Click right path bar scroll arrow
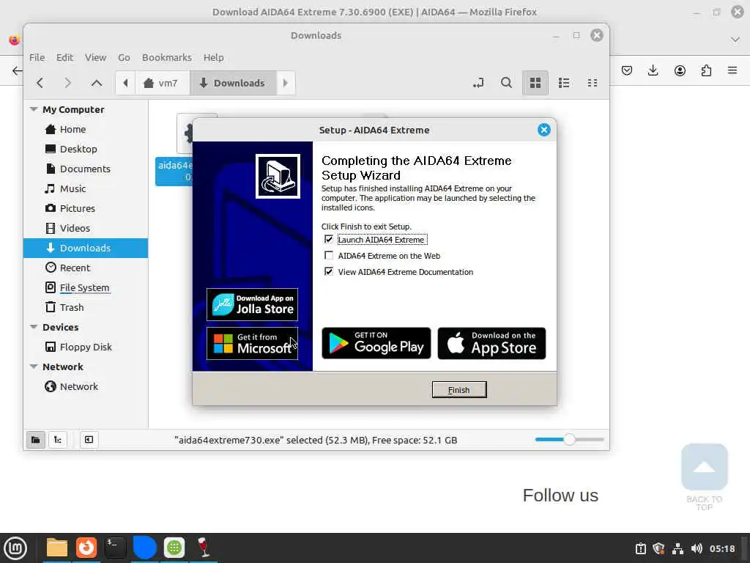This screenshot has width=750, height=563. 286,83
